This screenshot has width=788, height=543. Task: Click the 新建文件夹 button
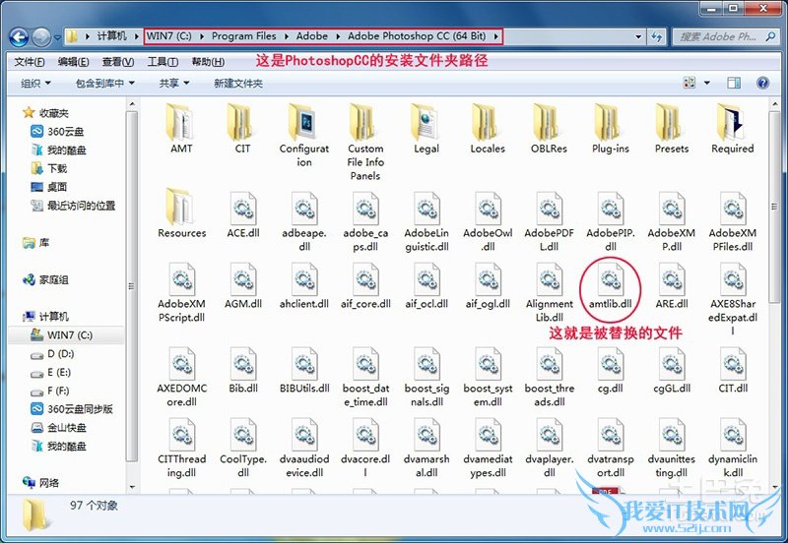(238, 84)
